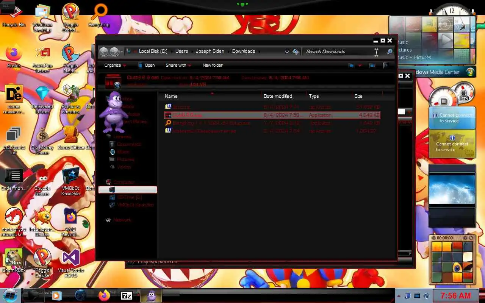Refresh the Downloads folder view
This screenshot has height=303, width=485.
pyautogui.click(x=296, y=52)
